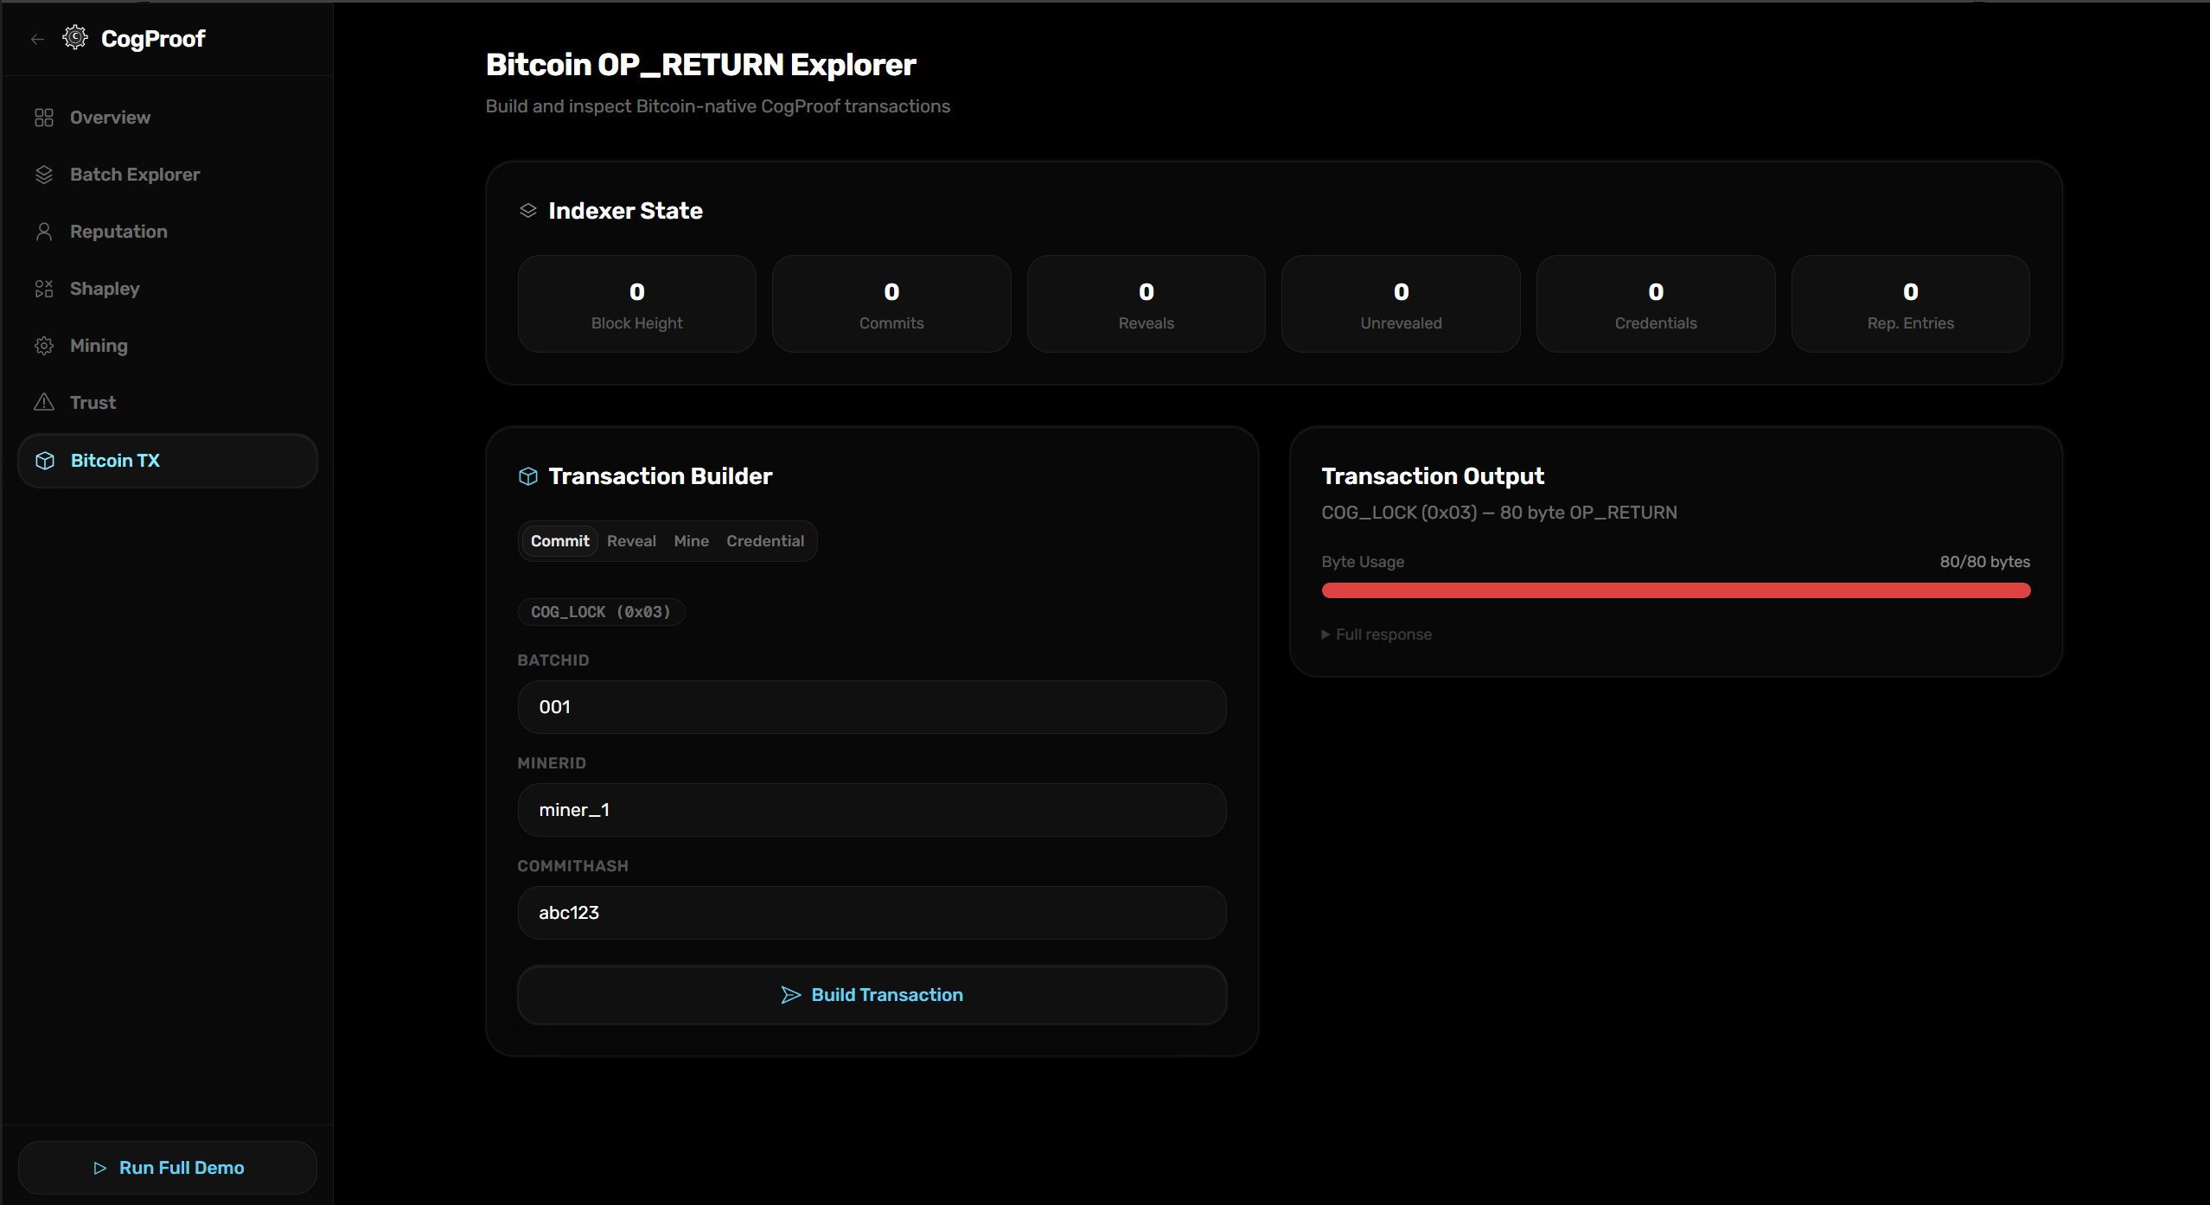Focus the BATCHID input field
Screen dimensions: 2210x1205
872,707
